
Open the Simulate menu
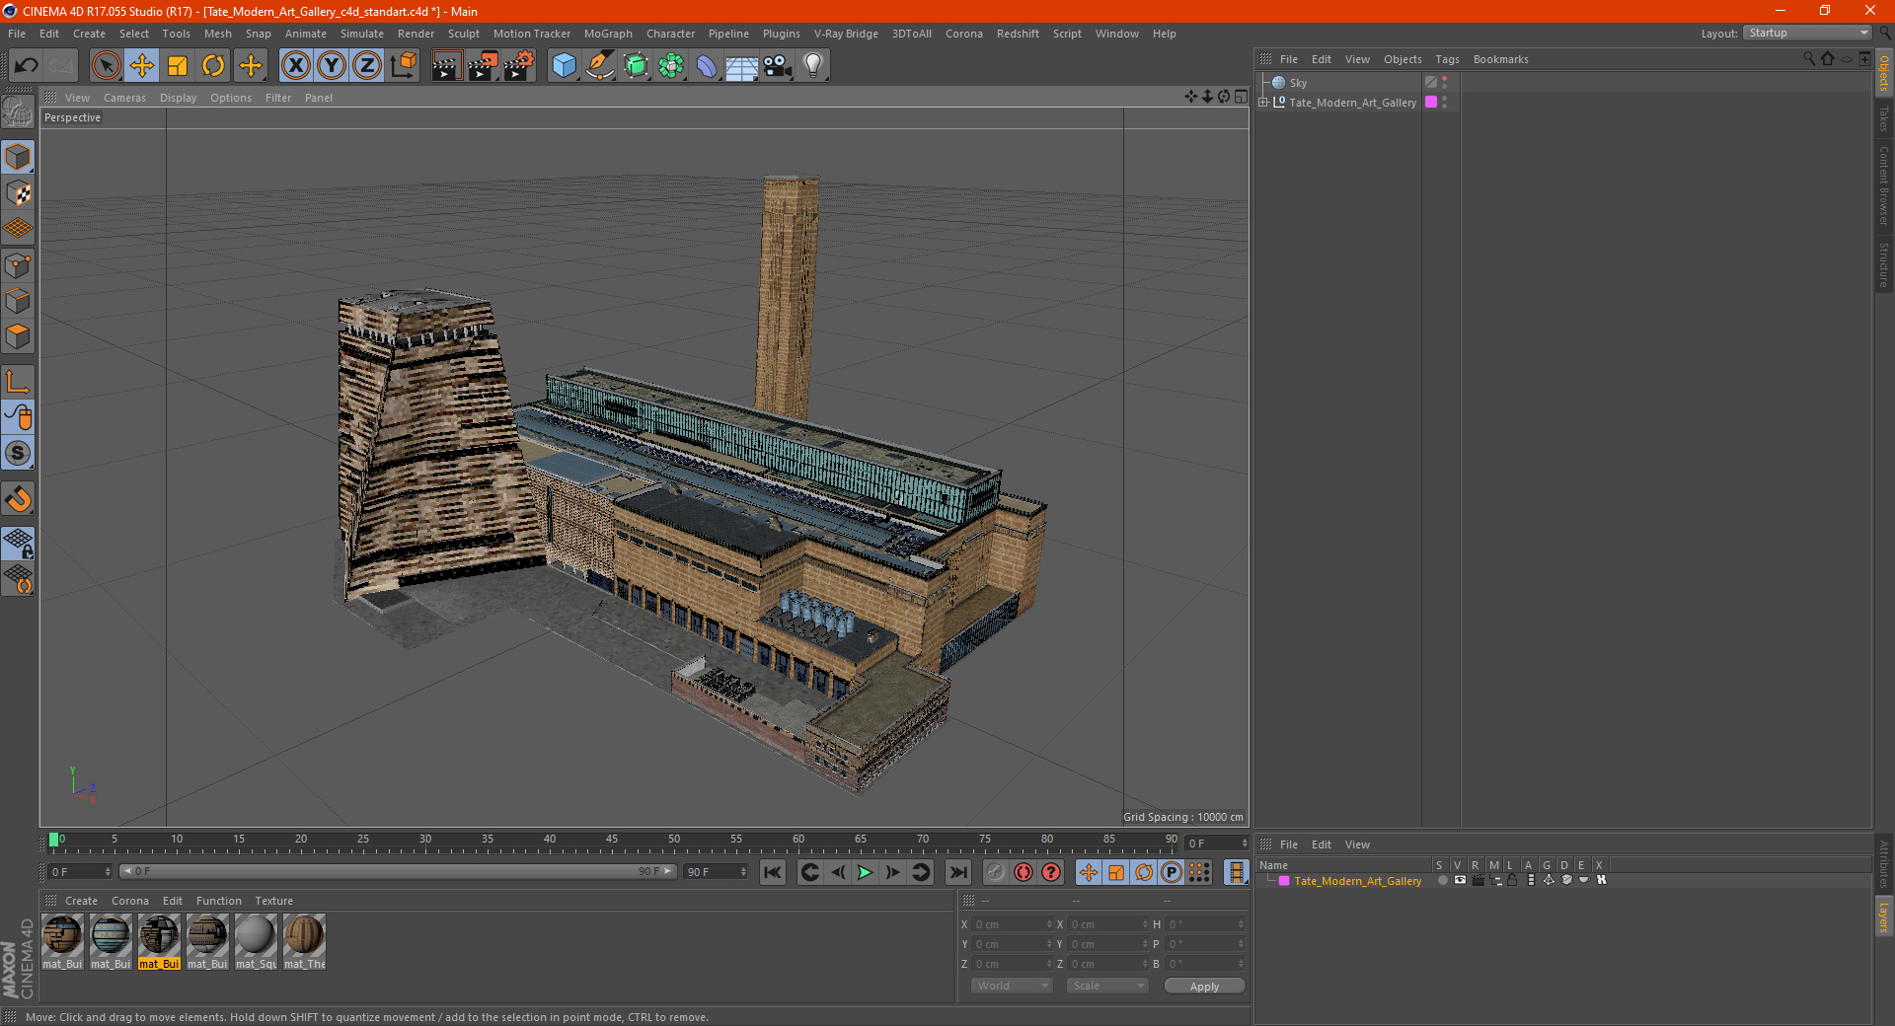(x=362, y=34)
